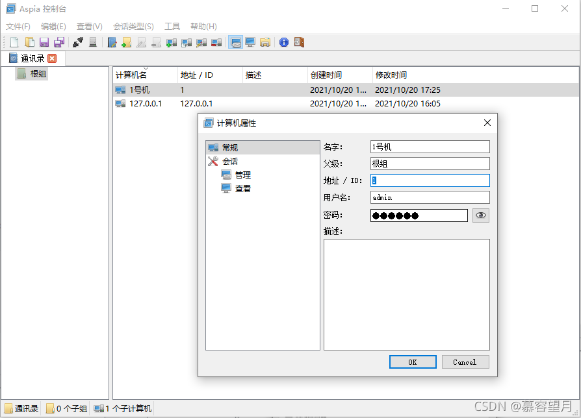The width and height of the screenshot is (581, 418).
Task: Click the 通讯录 status bar entry
Action: pyautogui.click(x=21, y=408)
